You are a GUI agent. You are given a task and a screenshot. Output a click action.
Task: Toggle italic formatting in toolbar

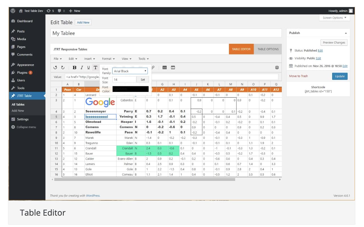[82, 67]
